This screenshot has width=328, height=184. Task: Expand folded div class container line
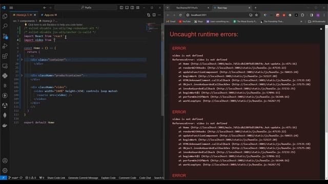(22, 60)
